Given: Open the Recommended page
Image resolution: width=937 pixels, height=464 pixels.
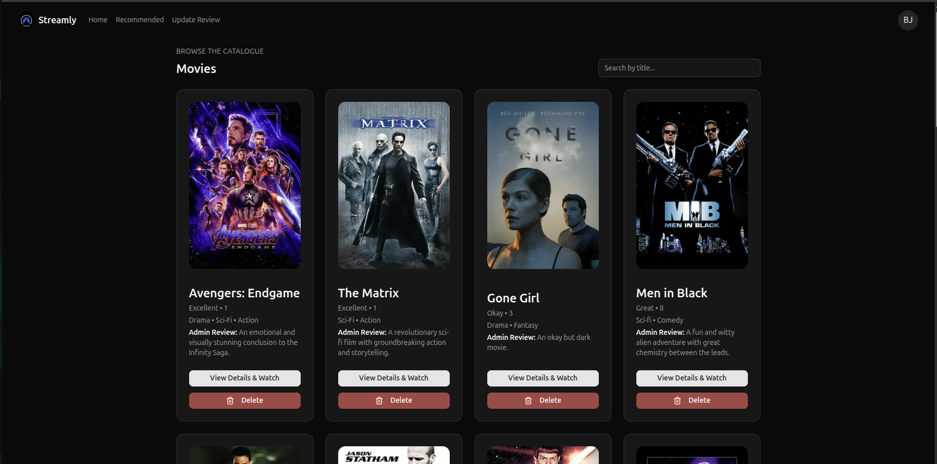Looking at the screenshot, I should [x=139, y=20].
